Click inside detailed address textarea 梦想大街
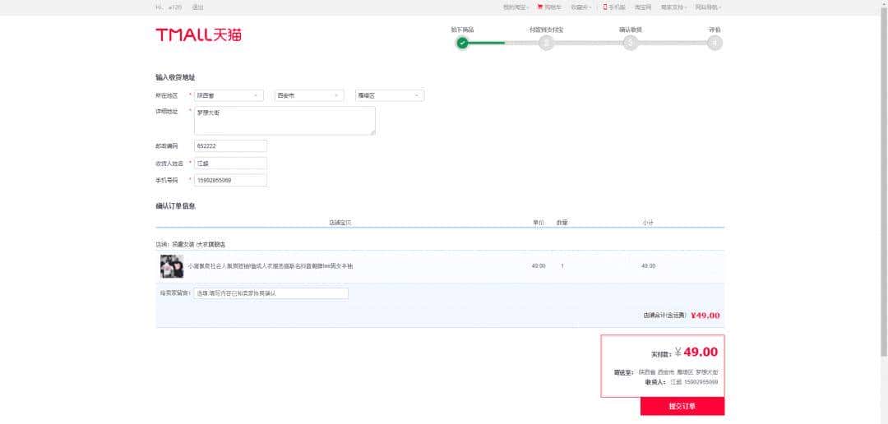The width and height of the screenshot is (888, 424). [284, 121]
